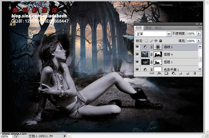Image resolution: width=209 pixels, height=138 pixels.
Task: Select the 色彩平衡 1 mask thumbnail
Action: (158, 69)
